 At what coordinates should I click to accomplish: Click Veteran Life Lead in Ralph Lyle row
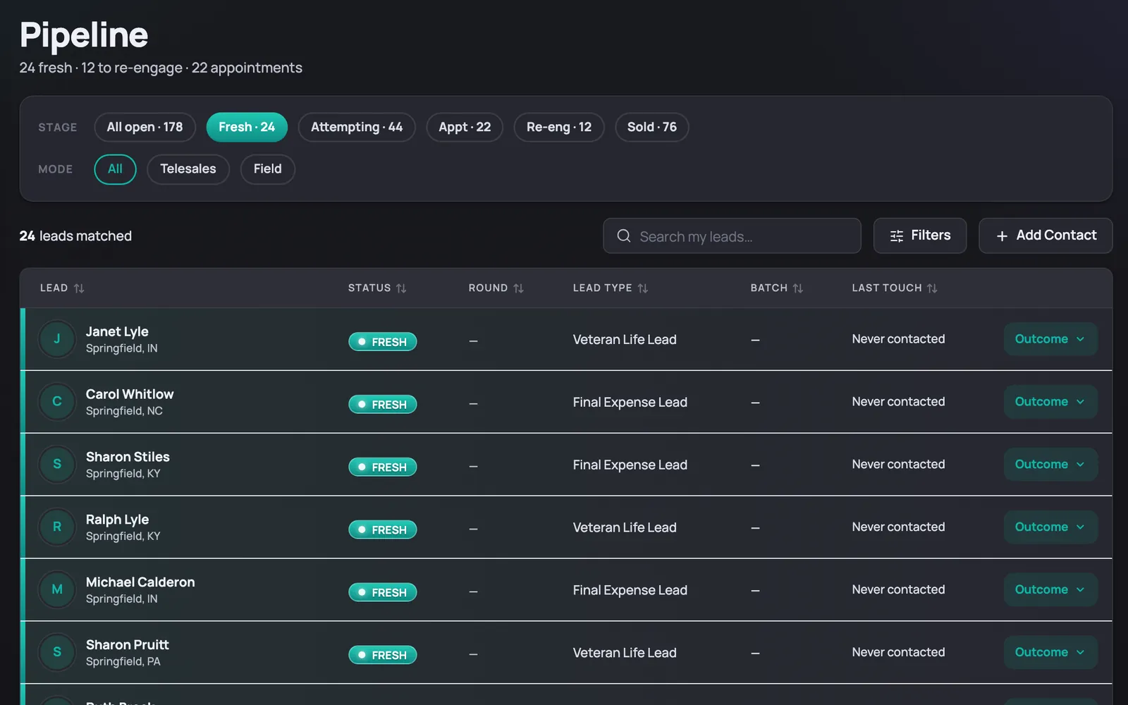tap(625, 527)
